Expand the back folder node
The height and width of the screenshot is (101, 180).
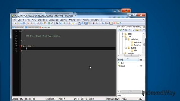click(x=123, y=34)
